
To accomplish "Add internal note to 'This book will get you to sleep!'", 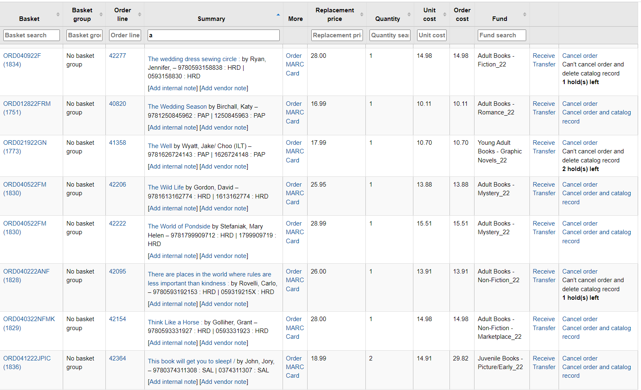I will tap(173, 382).
